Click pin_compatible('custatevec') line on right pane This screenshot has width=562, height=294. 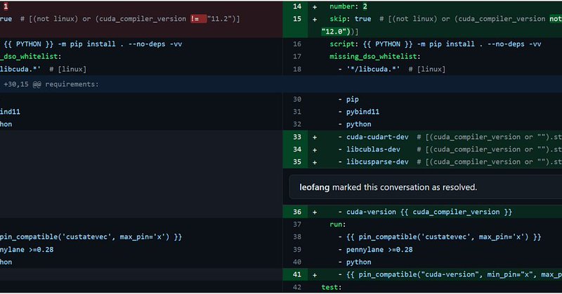coord(444,237)
